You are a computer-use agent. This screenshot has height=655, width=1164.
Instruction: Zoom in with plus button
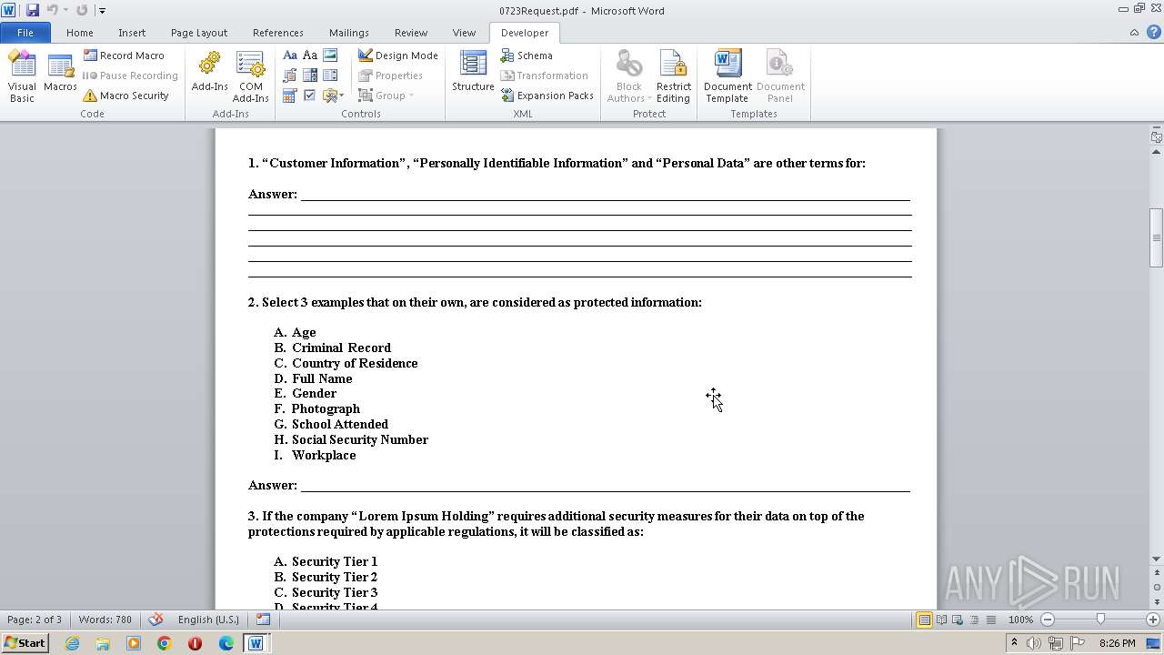(x=1153, y=620)
